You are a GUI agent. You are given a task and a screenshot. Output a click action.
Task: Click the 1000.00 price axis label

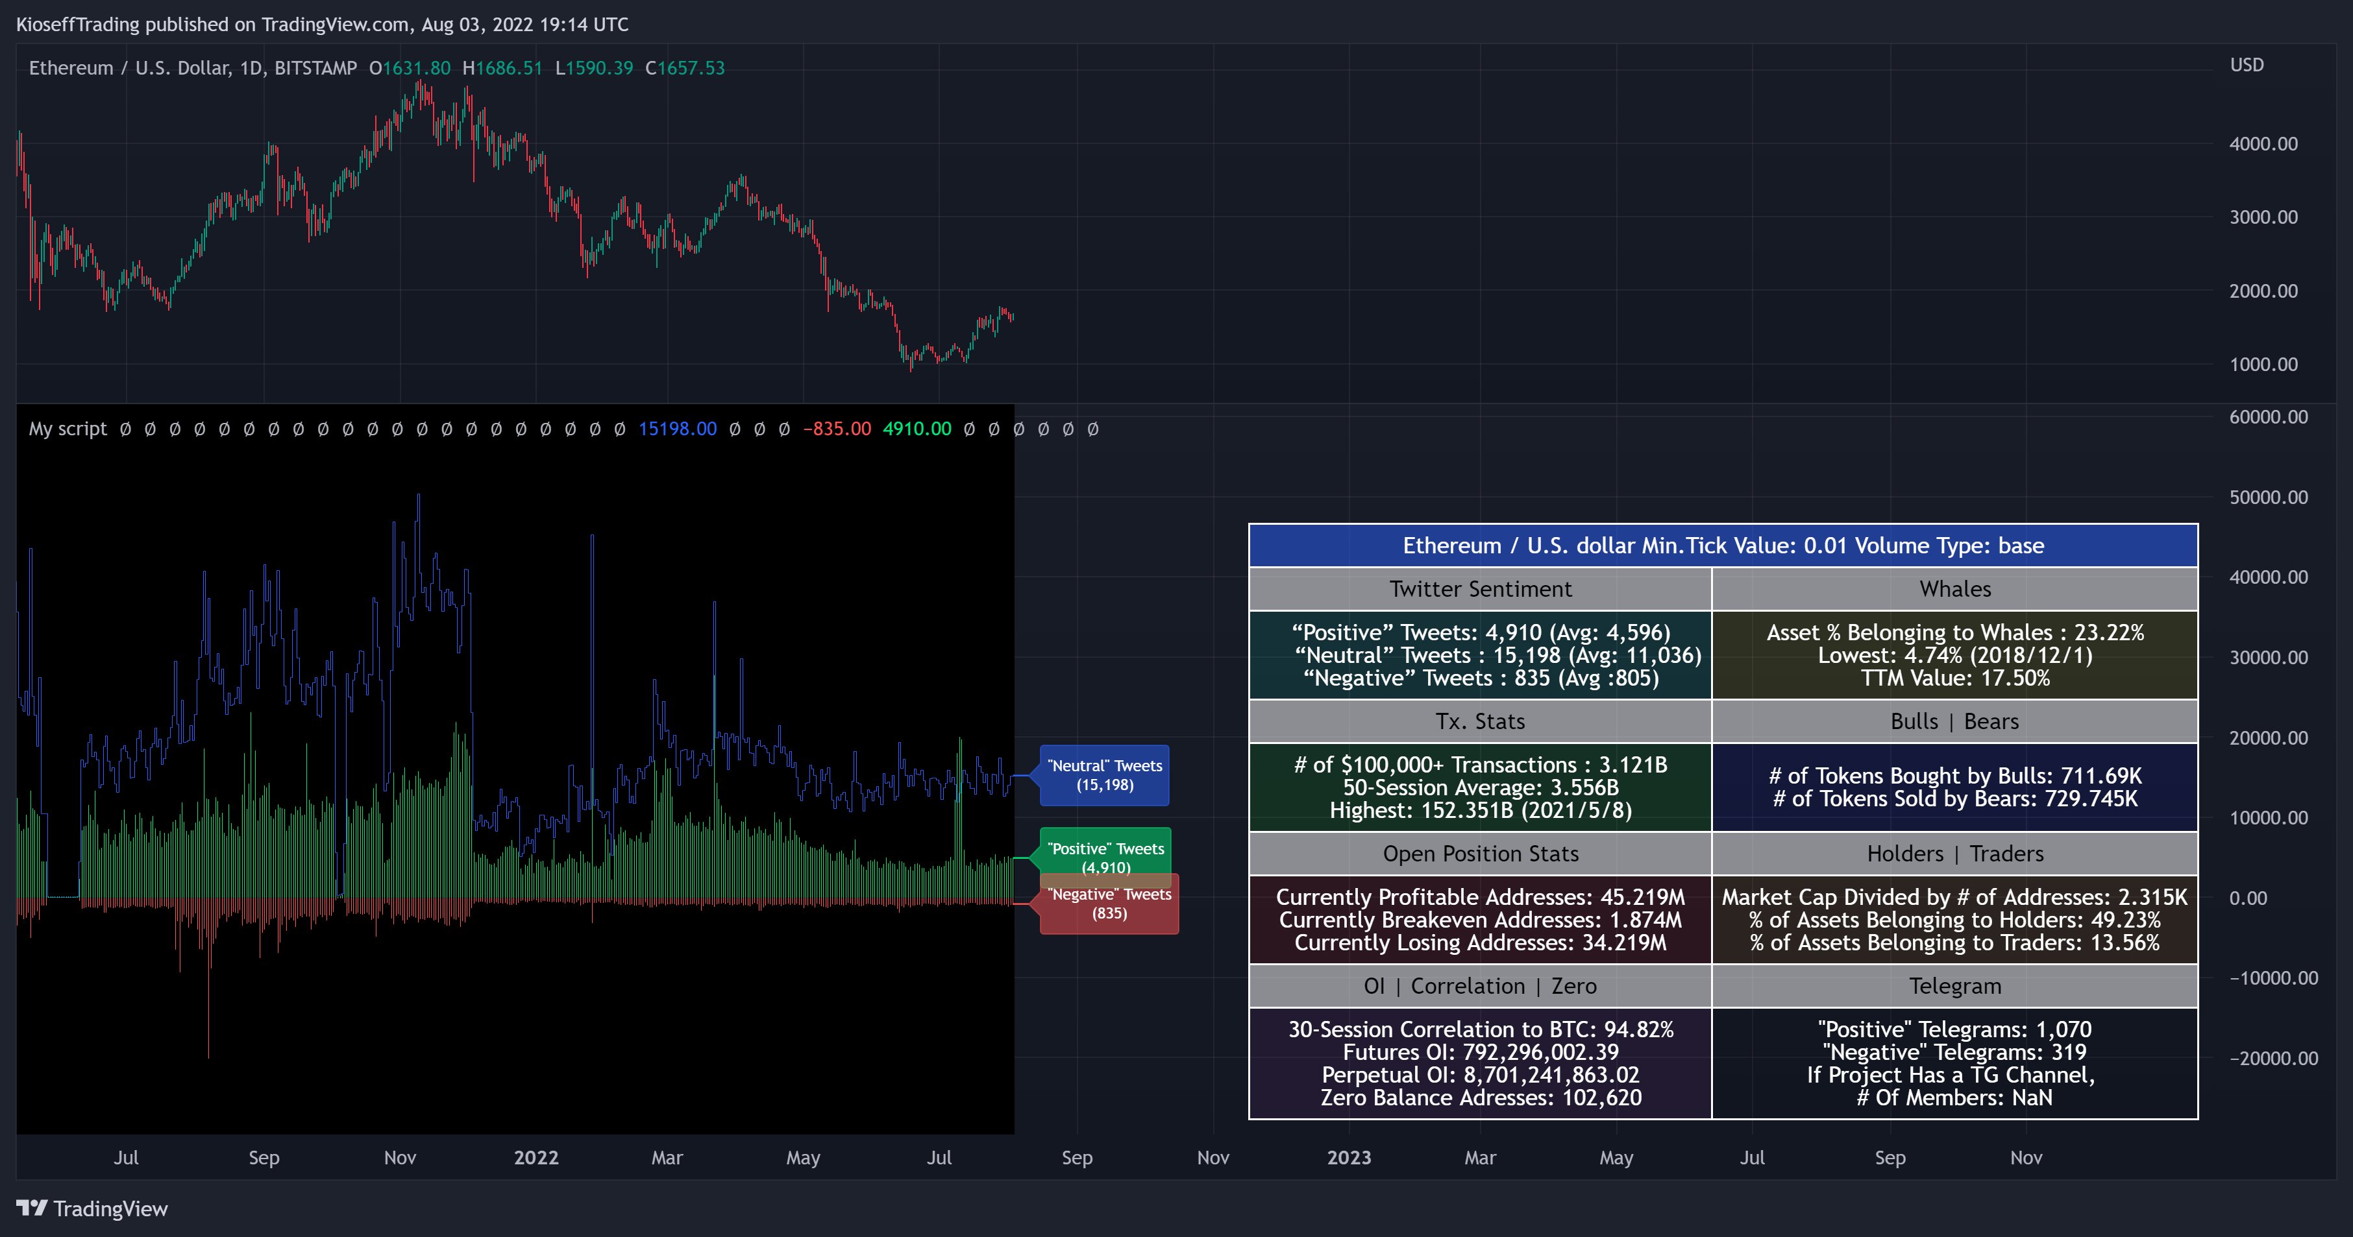tap(2263, 365)
